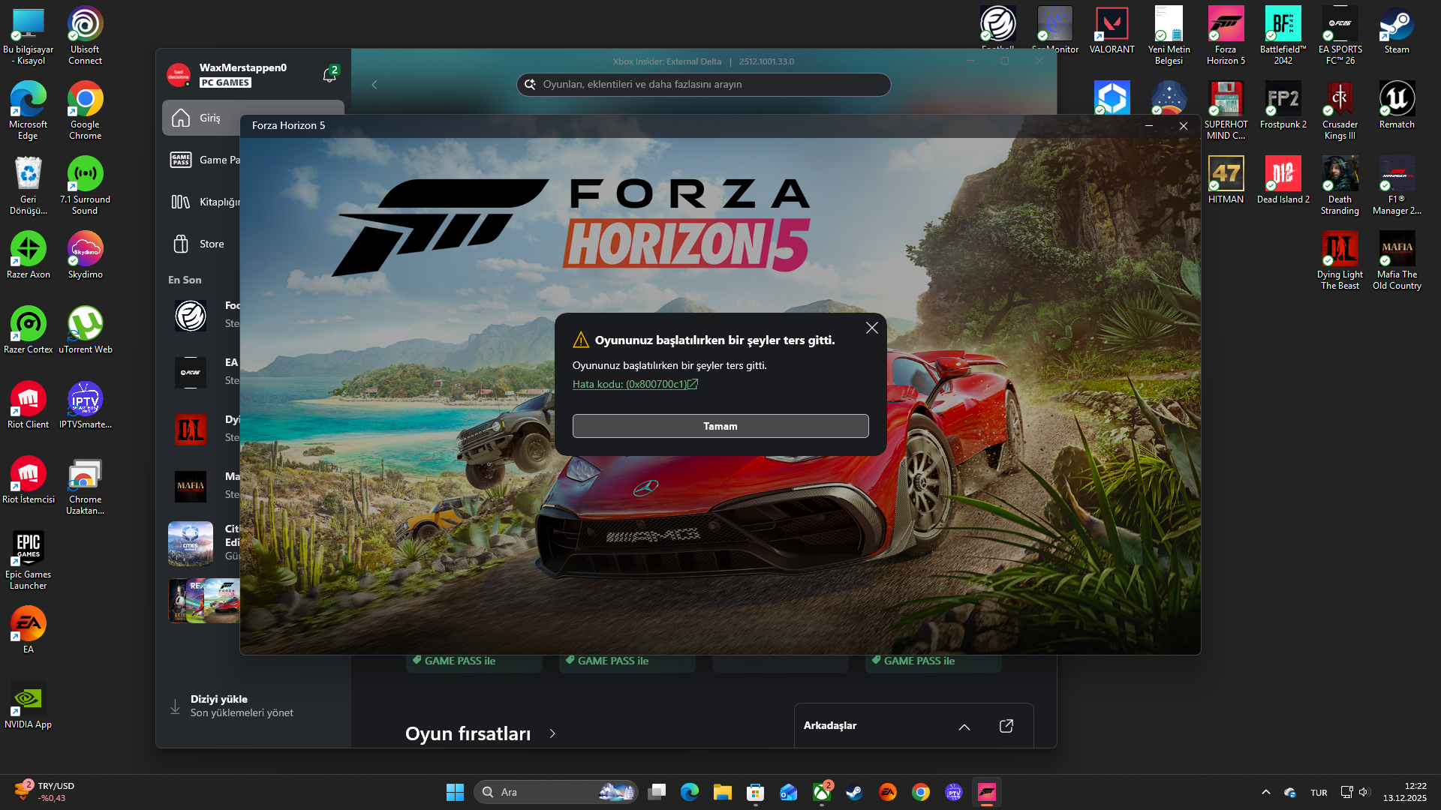This screenshot has height=810, width=1441.
Task: Select Riot Client desktop icon
Action: (28, 404)
